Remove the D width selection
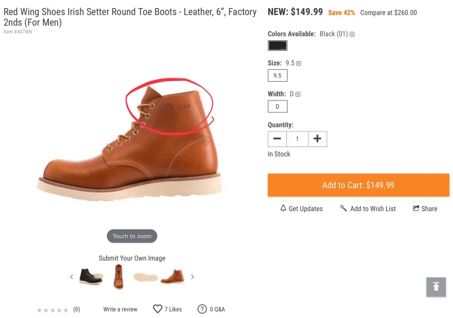The width and height of the screenshot is (453, 318). coord(298,94)
